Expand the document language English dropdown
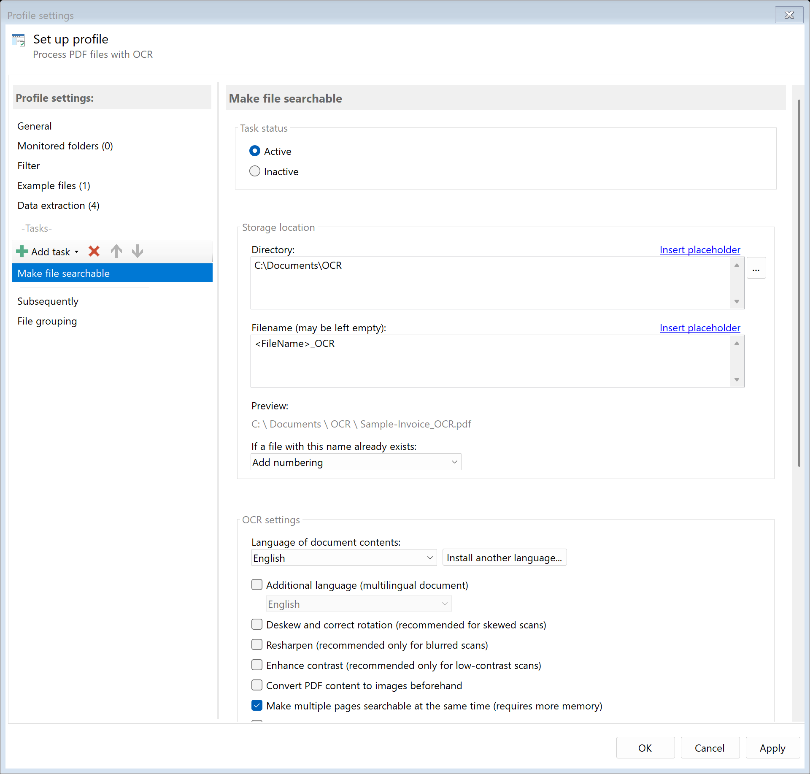Image resolution: width=810 pixels, height=774 pixels. (343, 558)
